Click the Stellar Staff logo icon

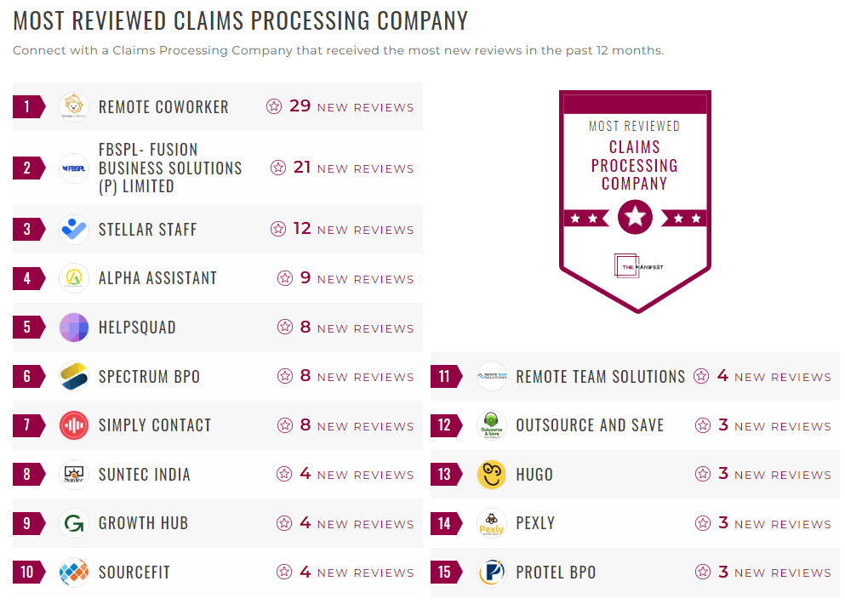(73, 229)
